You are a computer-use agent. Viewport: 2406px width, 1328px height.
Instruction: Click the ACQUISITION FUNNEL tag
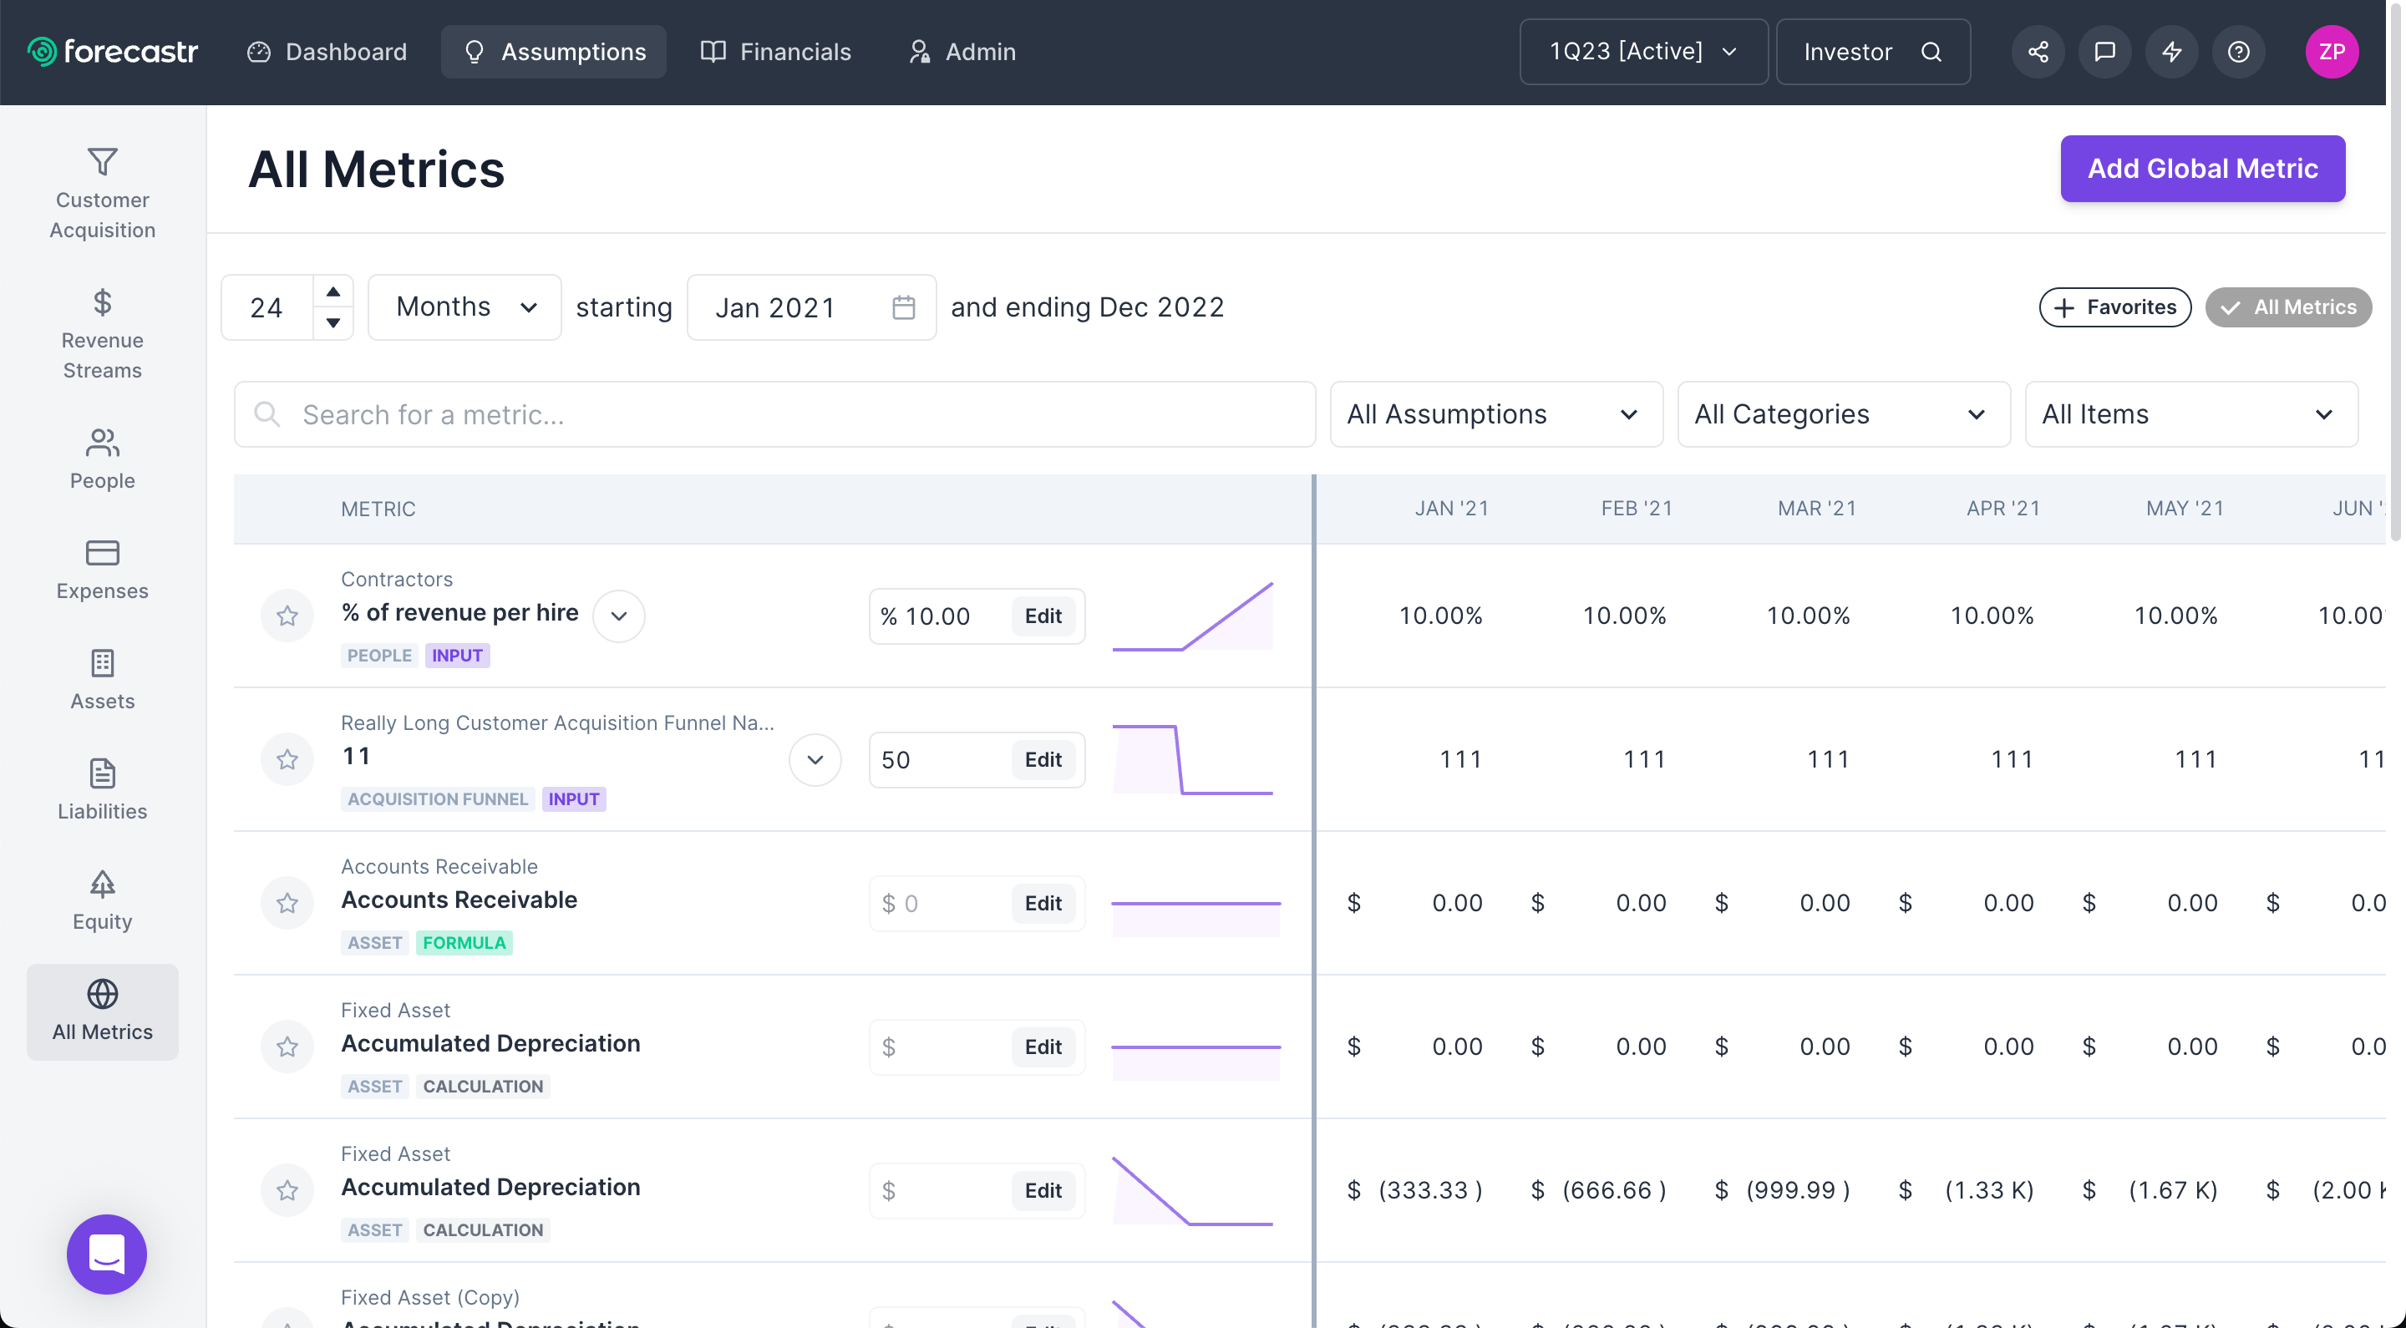point(437,798)
